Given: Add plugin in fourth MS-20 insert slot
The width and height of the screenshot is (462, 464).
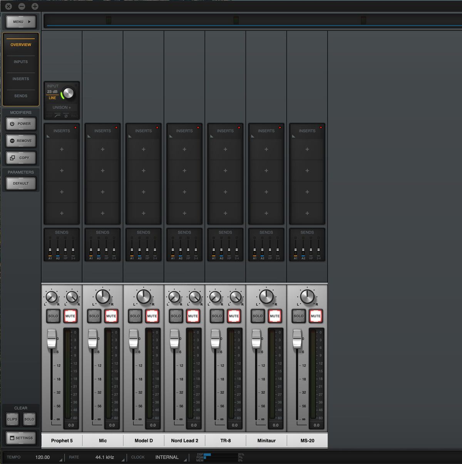Looking at the screenshot, I should 307,213.
